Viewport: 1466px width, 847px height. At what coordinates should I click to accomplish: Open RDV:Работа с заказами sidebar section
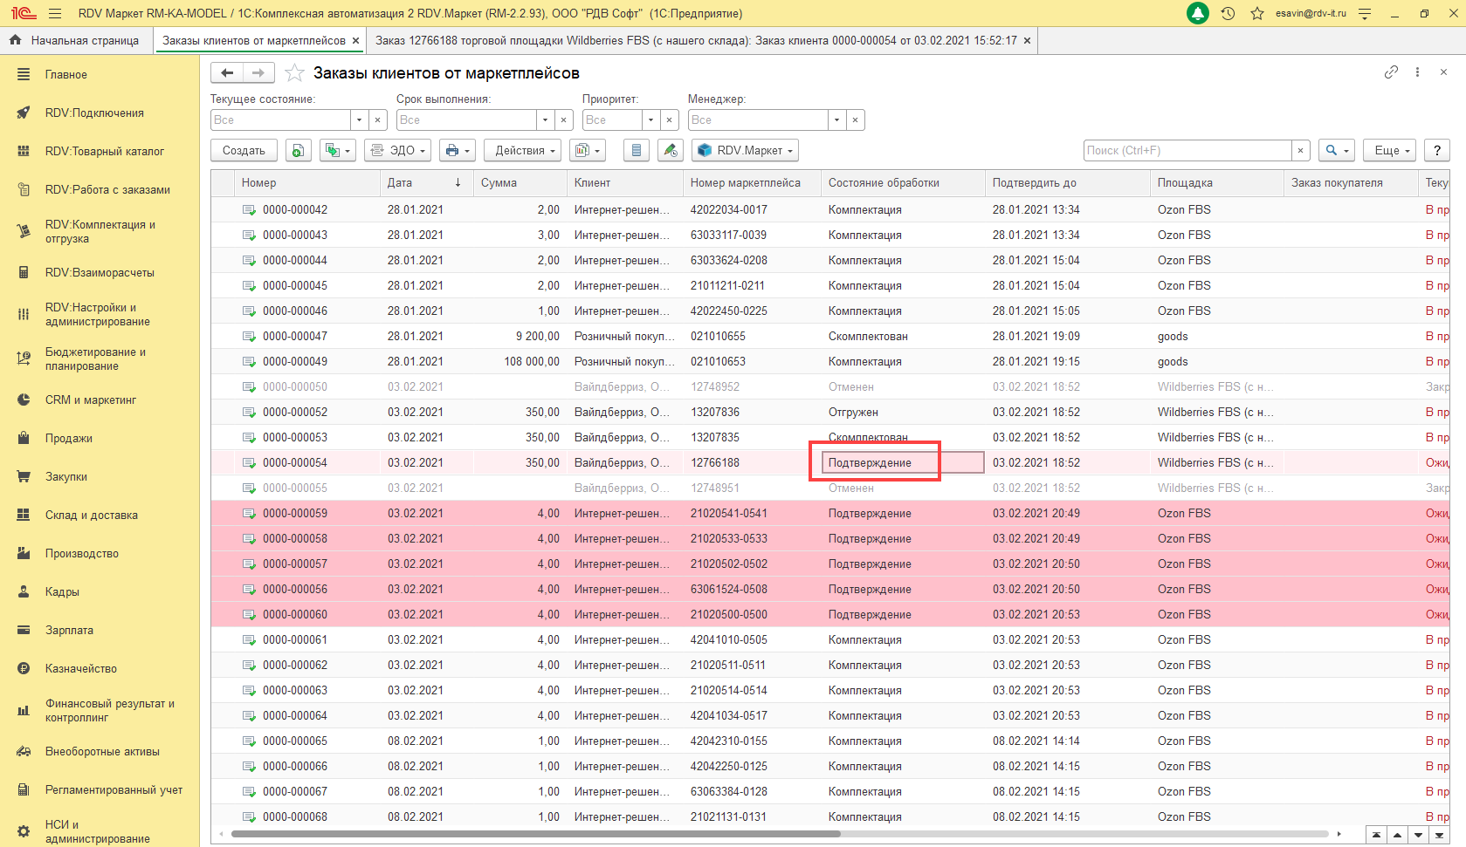point(107,189)
